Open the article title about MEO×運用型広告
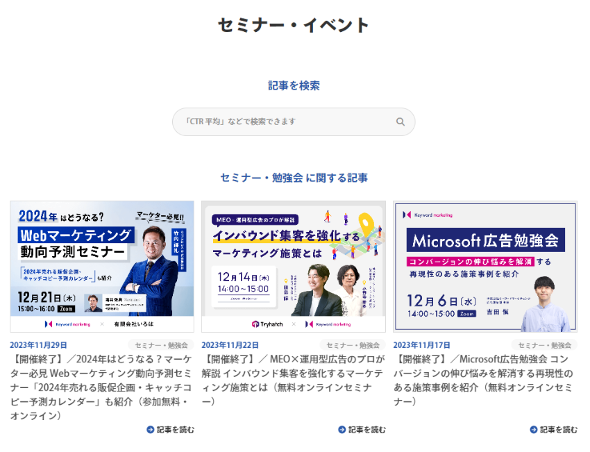The image size is (590, 452). [x=293, y=380]
